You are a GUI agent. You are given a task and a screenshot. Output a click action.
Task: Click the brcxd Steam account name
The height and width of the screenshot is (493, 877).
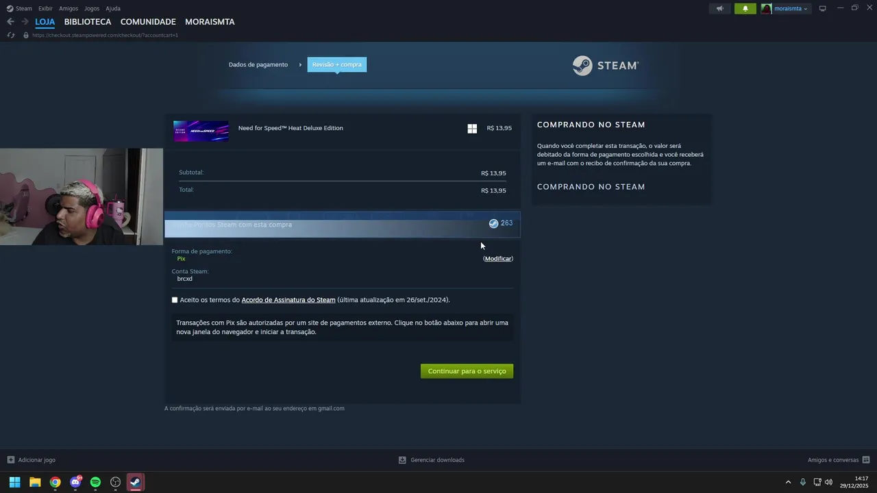tap(184, 279)
